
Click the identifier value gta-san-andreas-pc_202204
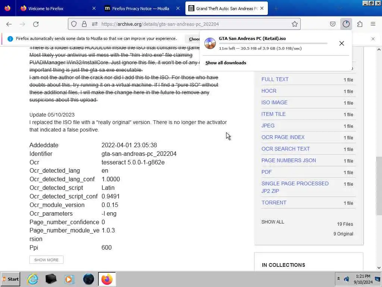[139, 154]
